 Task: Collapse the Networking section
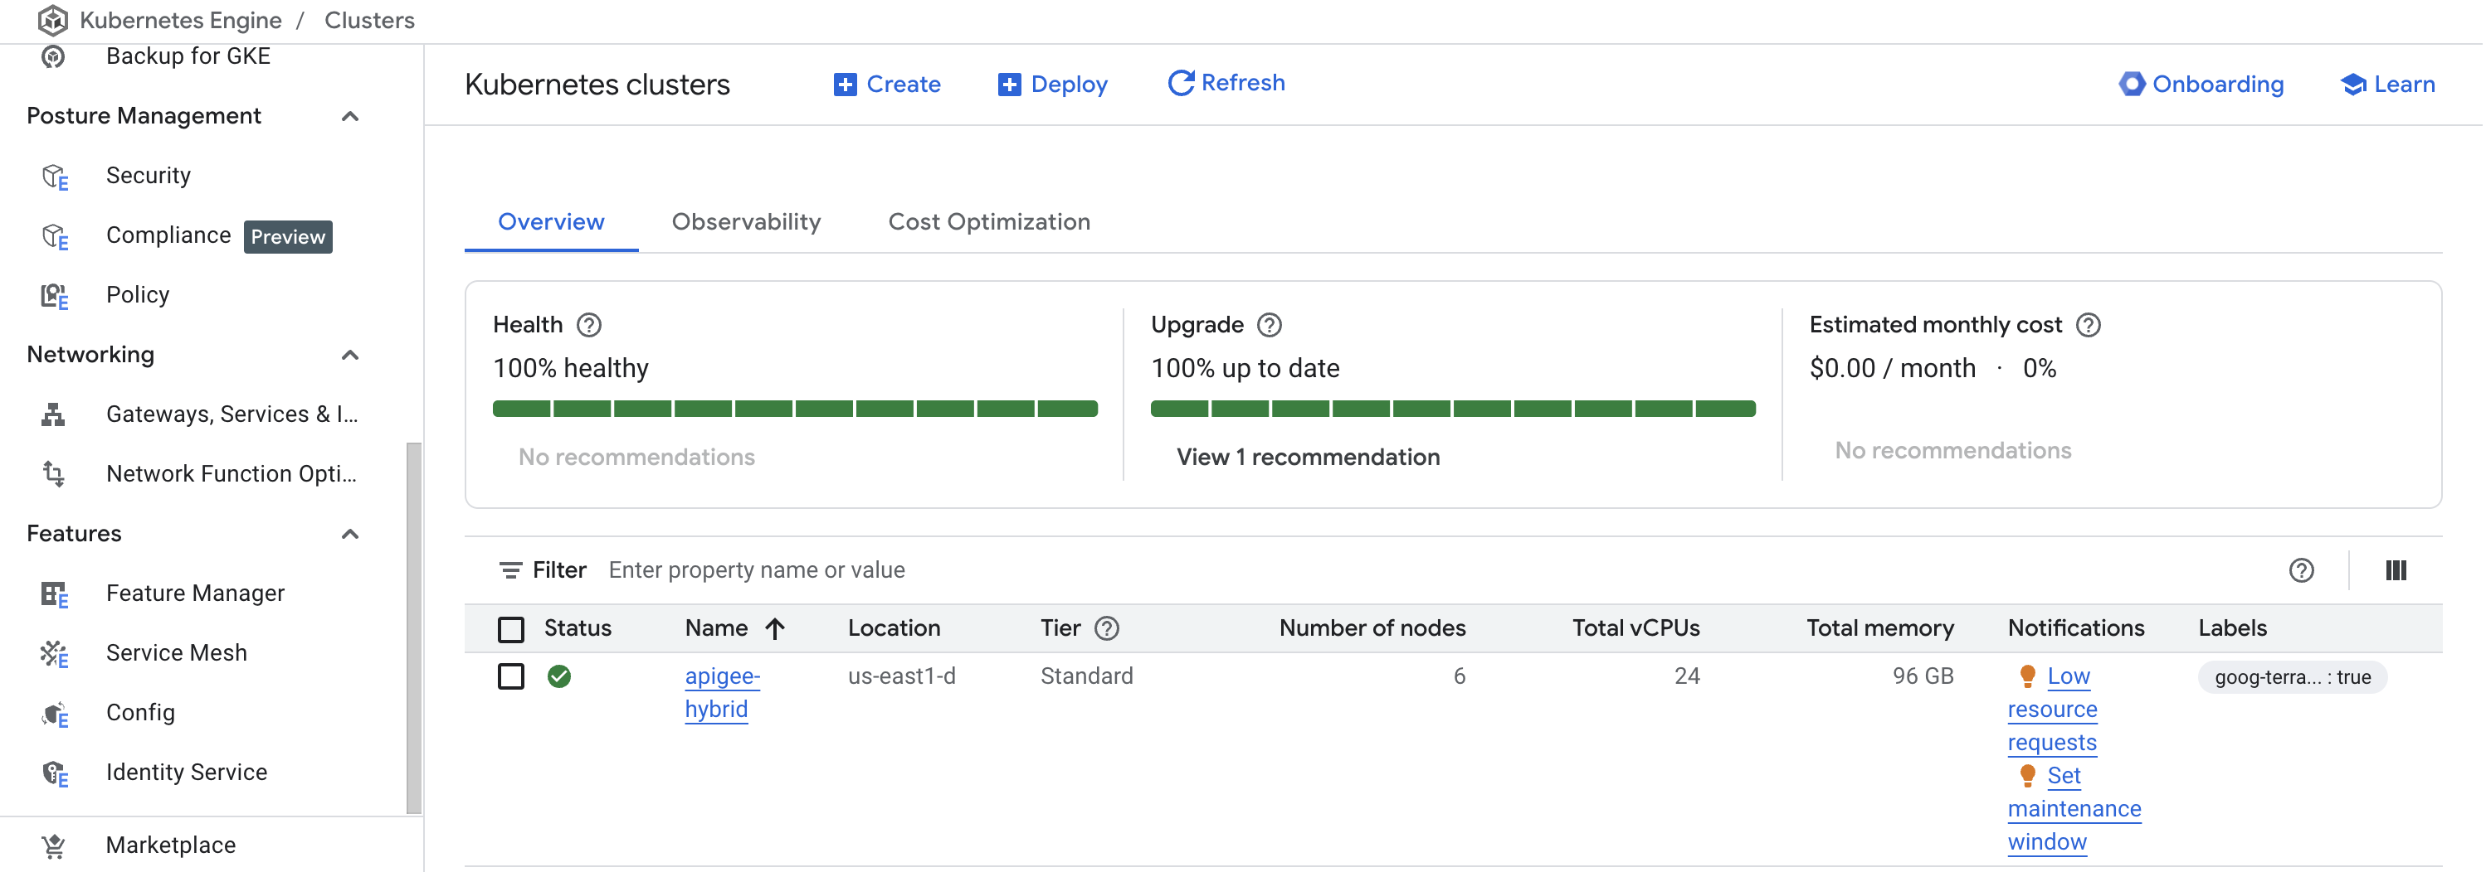(349, 356)
